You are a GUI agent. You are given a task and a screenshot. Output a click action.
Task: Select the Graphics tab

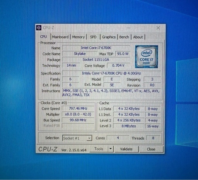[x=109, y=37]
